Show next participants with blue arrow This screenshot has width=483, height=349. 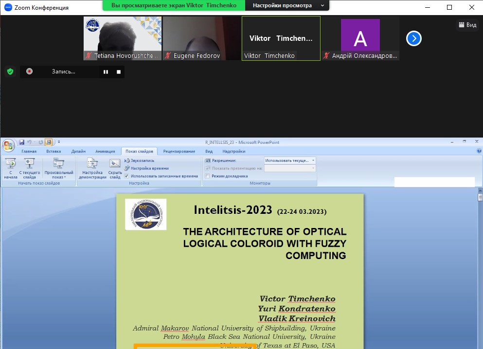pos(413,38)
